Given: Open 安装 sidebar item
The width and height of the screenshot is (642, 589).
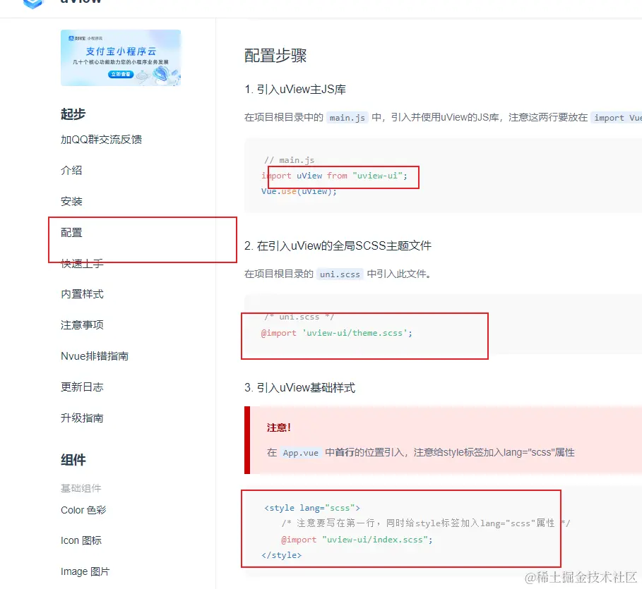Looking at the screenshot, I should click(x=71, y=201).
